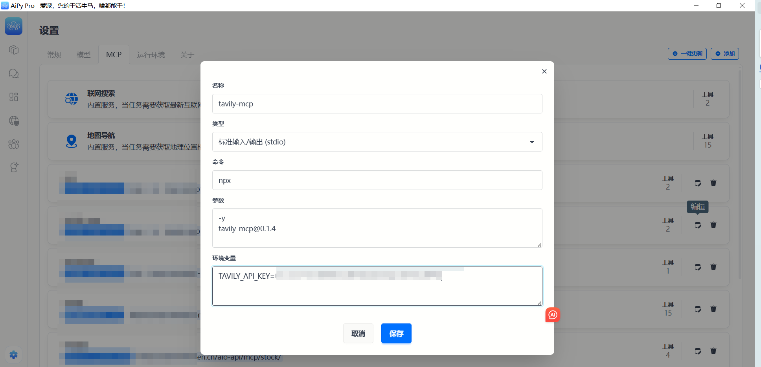Switch to the 模型 tab
The image size is (761, 367).
(x=83, y=55)
